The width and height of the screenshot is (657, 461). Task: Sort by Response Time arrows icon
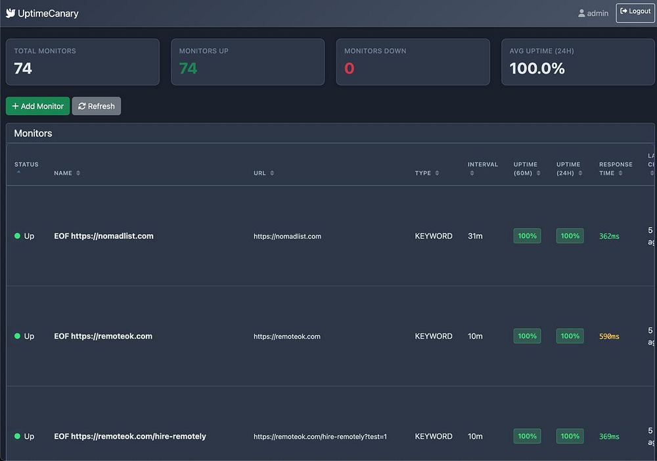621,173
